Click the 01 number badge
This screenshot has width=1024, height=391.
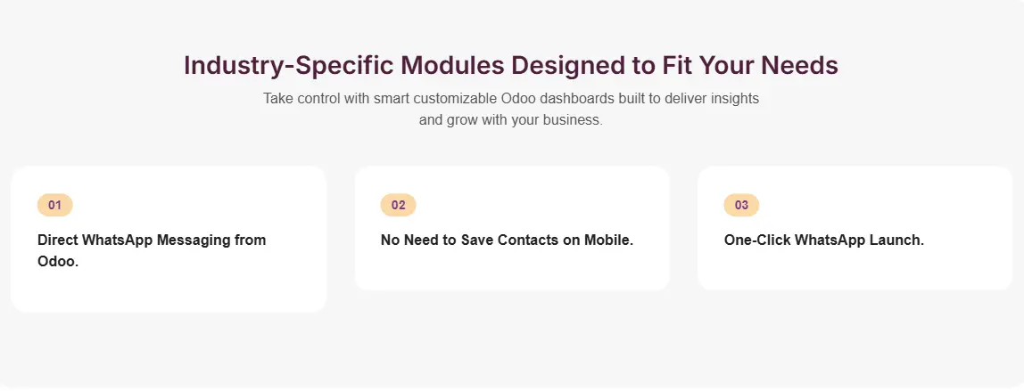coord(54,205)
